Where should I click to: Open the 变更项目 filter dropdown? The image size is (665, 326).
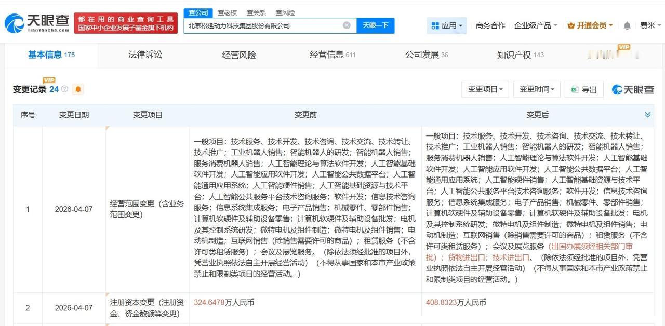pyautogui.click(x=484, y=89)
